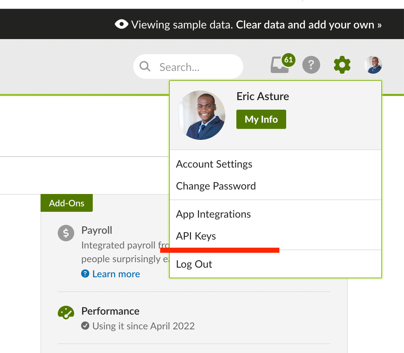Image resolution: width=404 pixels, height=353 pixels.
Task: Select API Keys menu entry
Action: 195,236
